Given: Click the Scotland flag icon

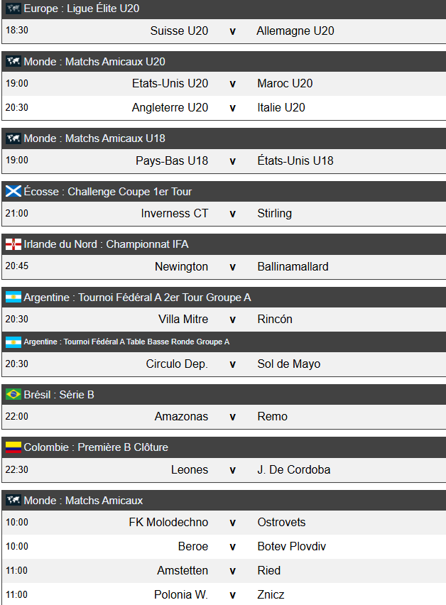Looking at the screenshot, I should click(x=13, y=192).
